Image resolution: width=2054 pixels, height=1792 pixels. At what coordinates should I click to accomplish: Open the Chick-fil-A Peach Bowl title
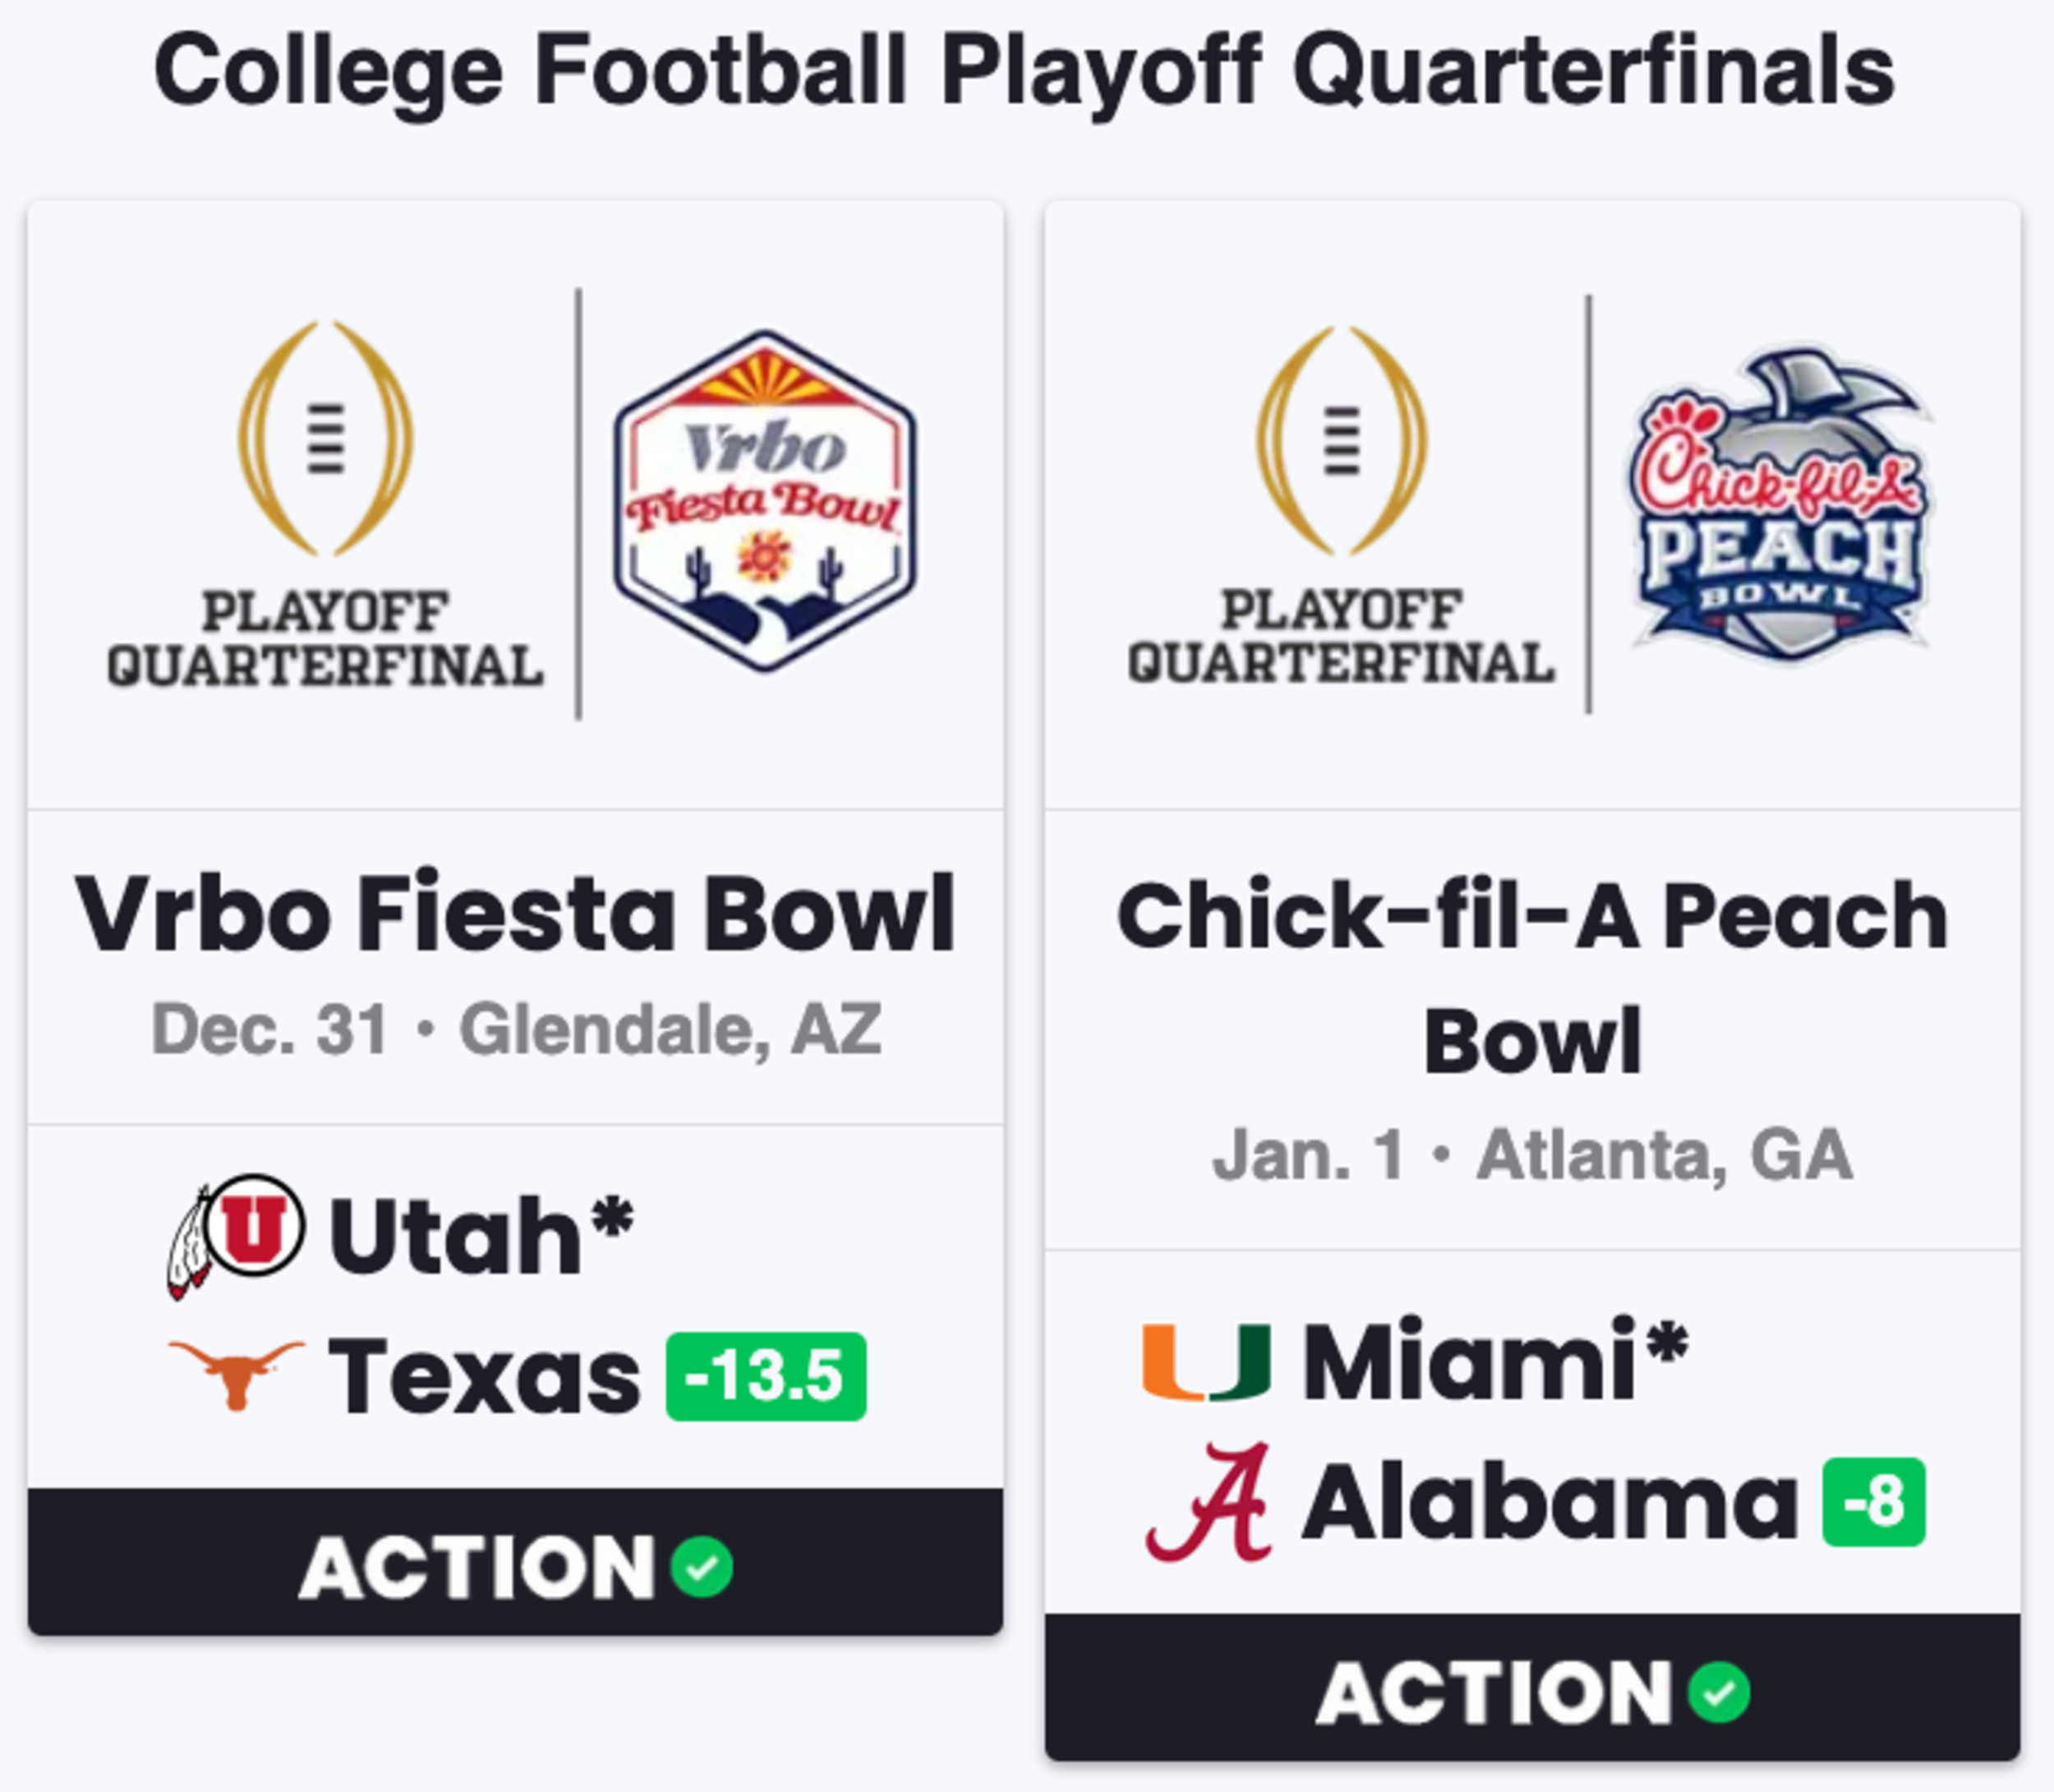pos(1532,977)
